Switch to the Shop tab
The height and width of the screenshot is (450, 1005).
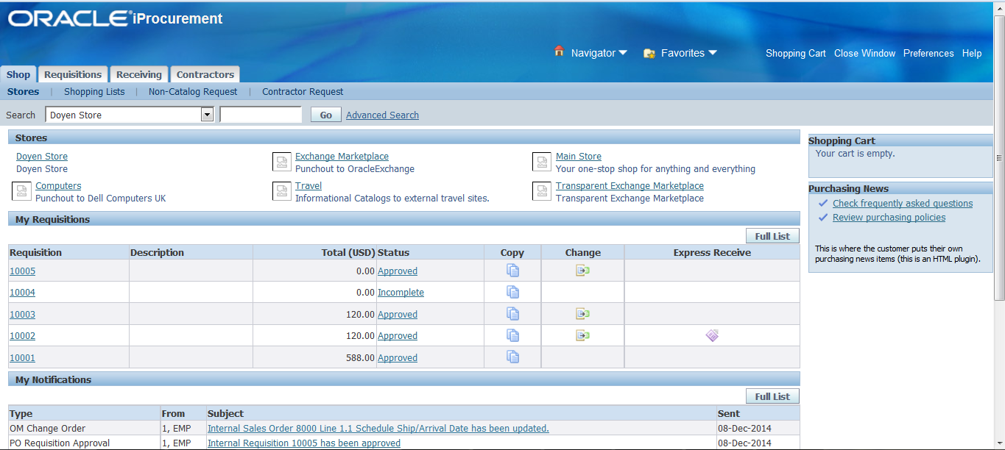point(18,74)
